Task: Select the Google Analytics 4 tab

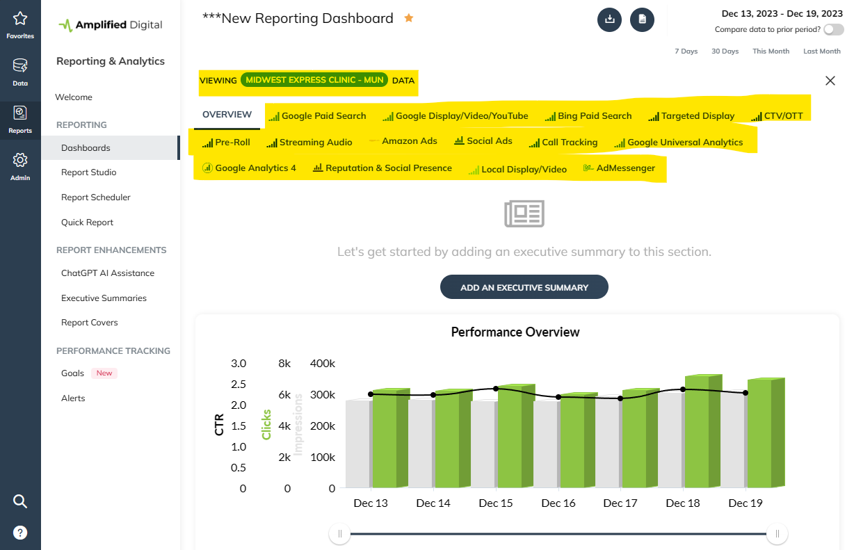Action: pyautogui.click(x=249, y=168)
